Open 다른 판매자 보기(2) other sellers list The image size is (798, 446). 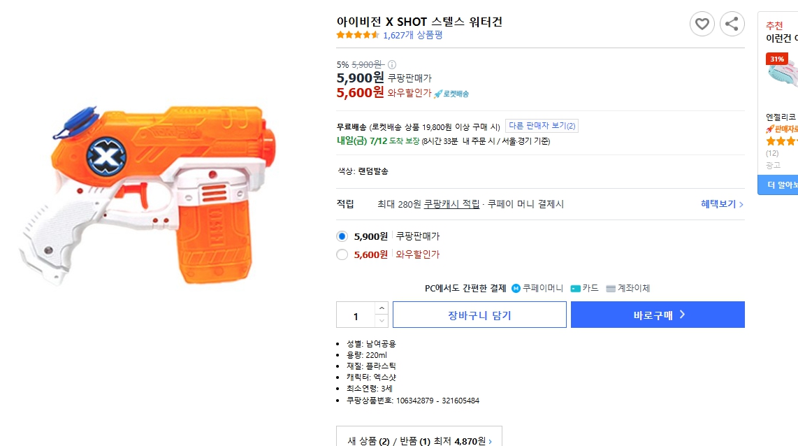[542, 126]
